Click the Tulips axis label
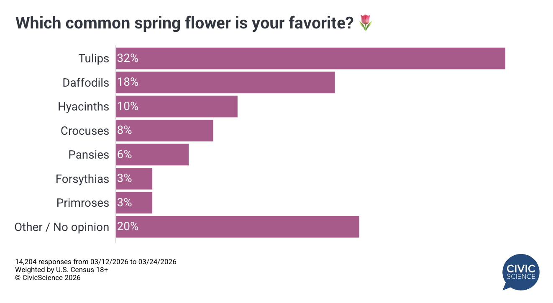The image size is (553, 303). (x=94, y=59)
